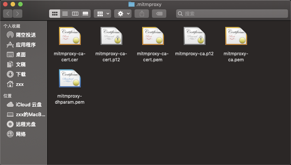
Task: Select the mitmproxy-ca.pem file icon
Action: (x=236, y=36)
